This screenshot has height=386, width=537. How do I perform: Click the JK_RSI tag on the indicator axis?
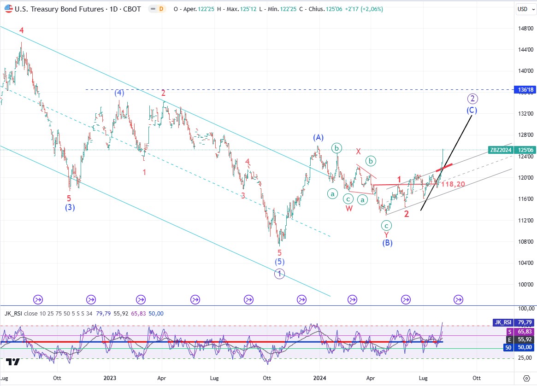click(x=503, y=322)
